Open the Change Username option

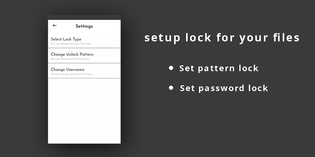68,69
